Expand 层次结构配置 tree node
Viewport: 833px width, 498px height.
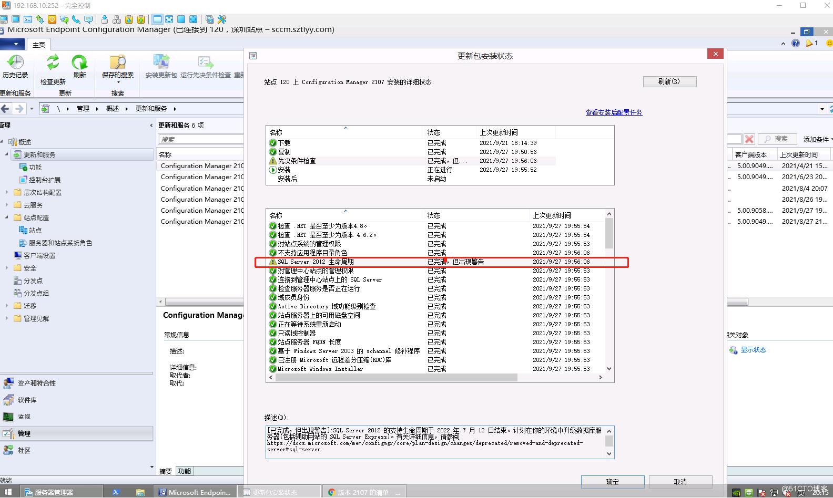pos(7,192)
